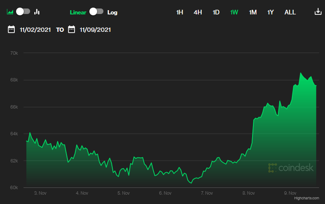Toggle the Linear/Log scale switch

[x=96, y=11]
